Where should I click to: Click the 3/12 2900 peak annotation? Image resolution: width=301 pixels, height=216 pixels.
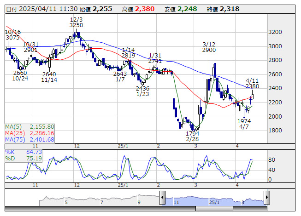tap(209, 47)
